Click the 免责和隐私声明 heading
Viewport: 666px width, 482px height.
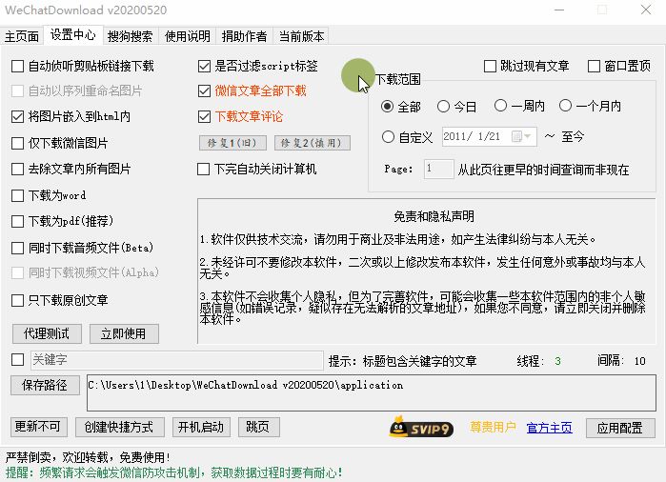[434, 216]
